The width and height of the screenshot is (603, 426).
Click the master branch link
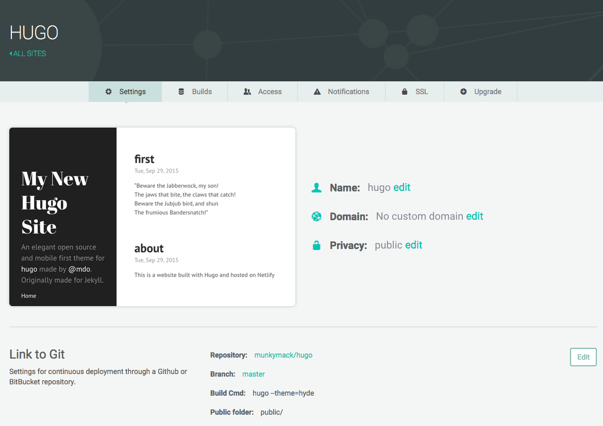click(x=254, y=374)
